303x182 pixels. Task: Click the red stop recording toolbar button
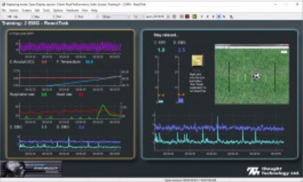pos(187,17)
